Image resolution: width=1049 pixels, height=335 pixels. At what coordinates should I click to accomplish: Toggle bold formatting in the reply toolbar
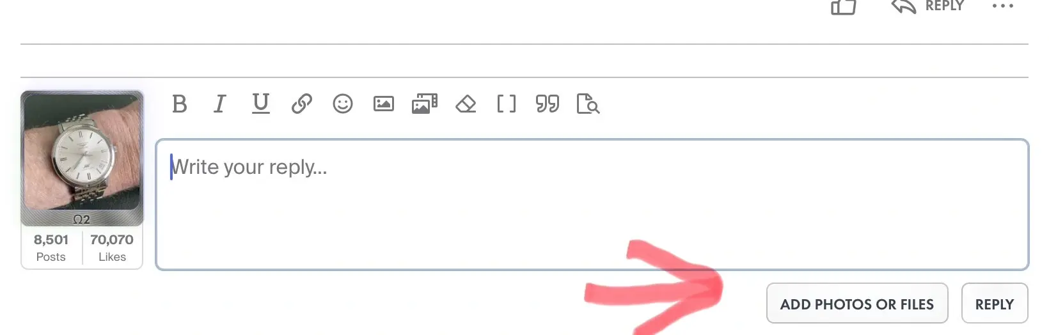(180, 104)
